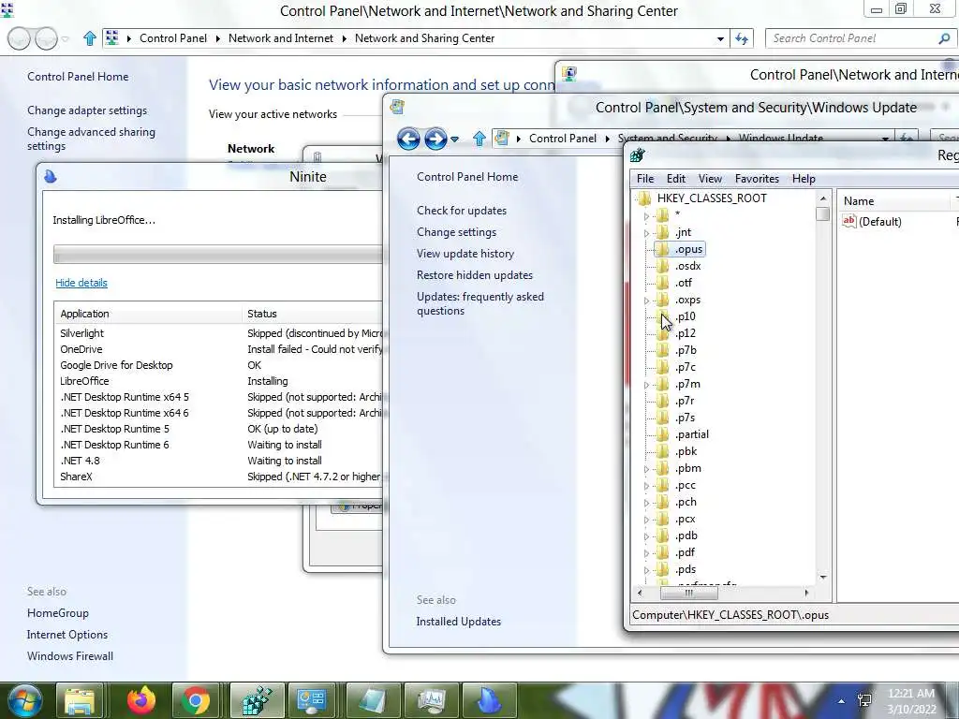Open the Favorites menu in Registry Editor
This screenshot has height=719, width=959.
(x=757, y=179)
